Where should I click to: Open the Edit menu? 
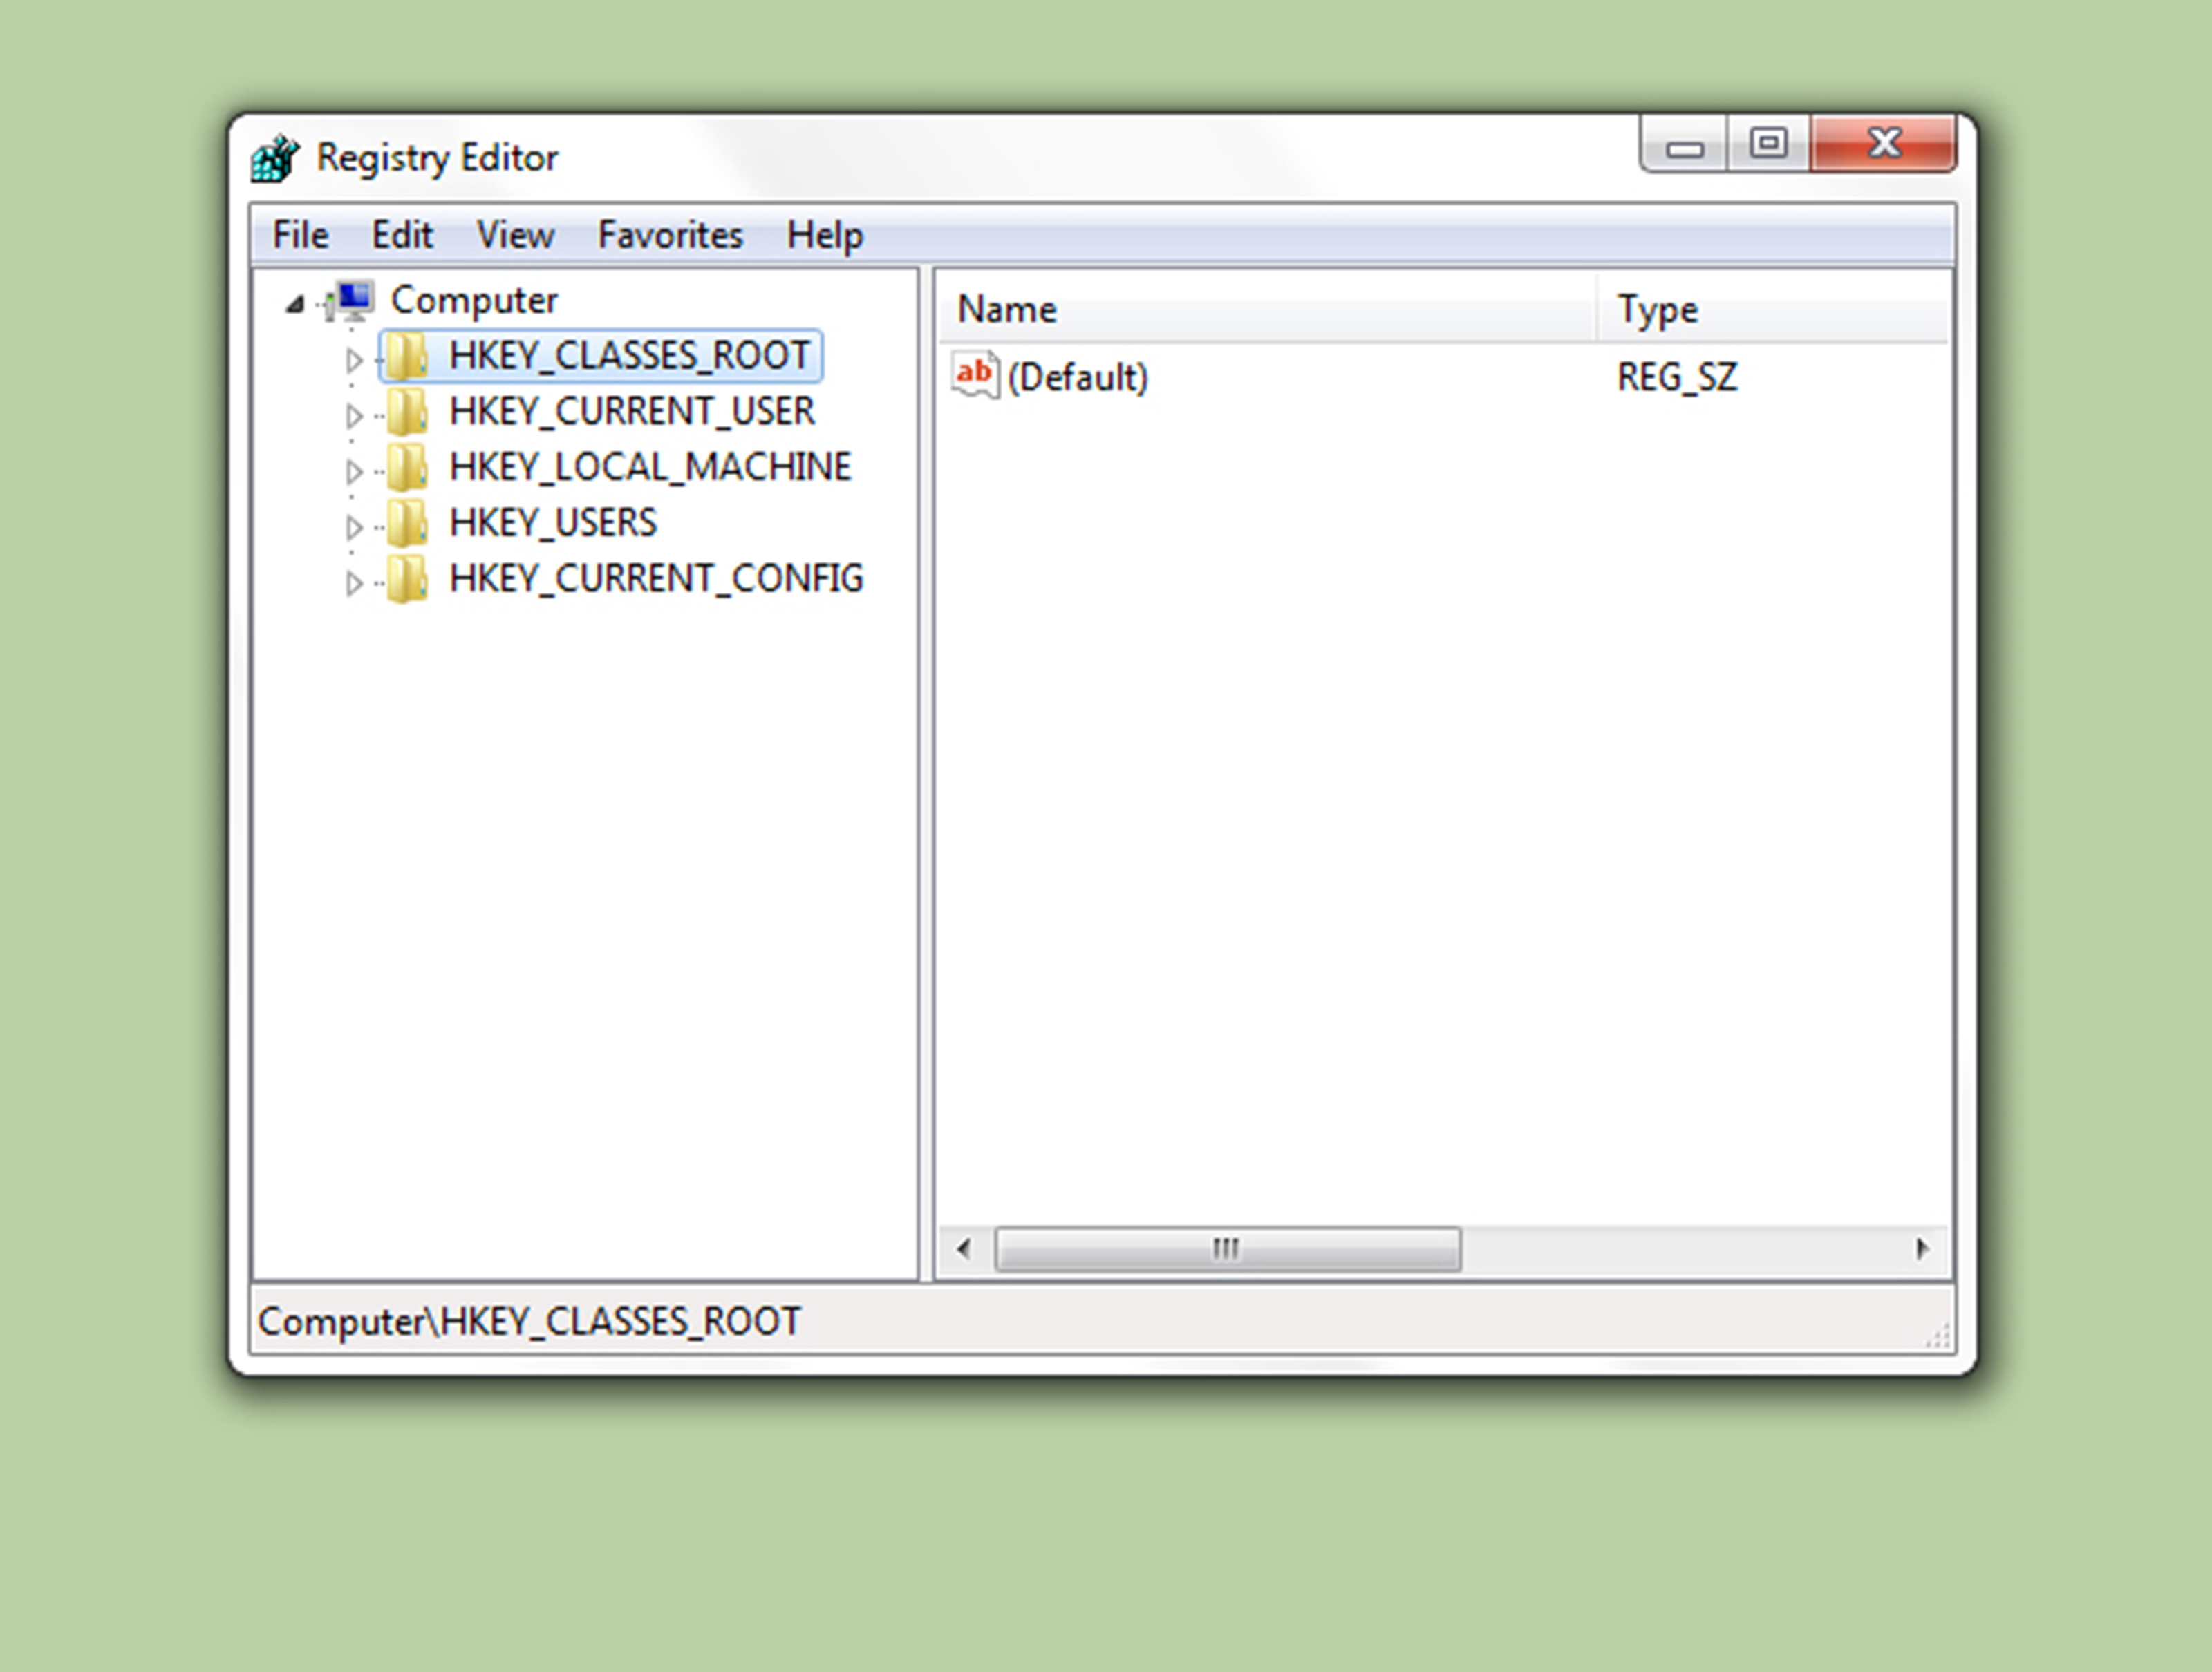point(402,236)
